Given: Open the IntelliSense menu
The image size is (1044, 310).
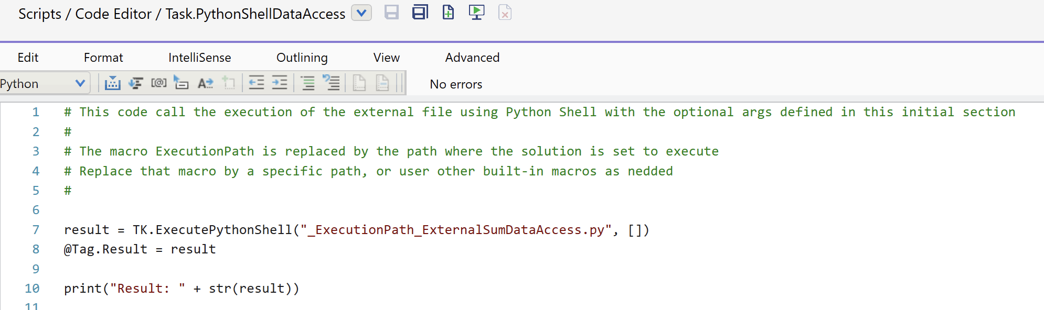Looking at the screenshot, I should (x=199, y=58).
